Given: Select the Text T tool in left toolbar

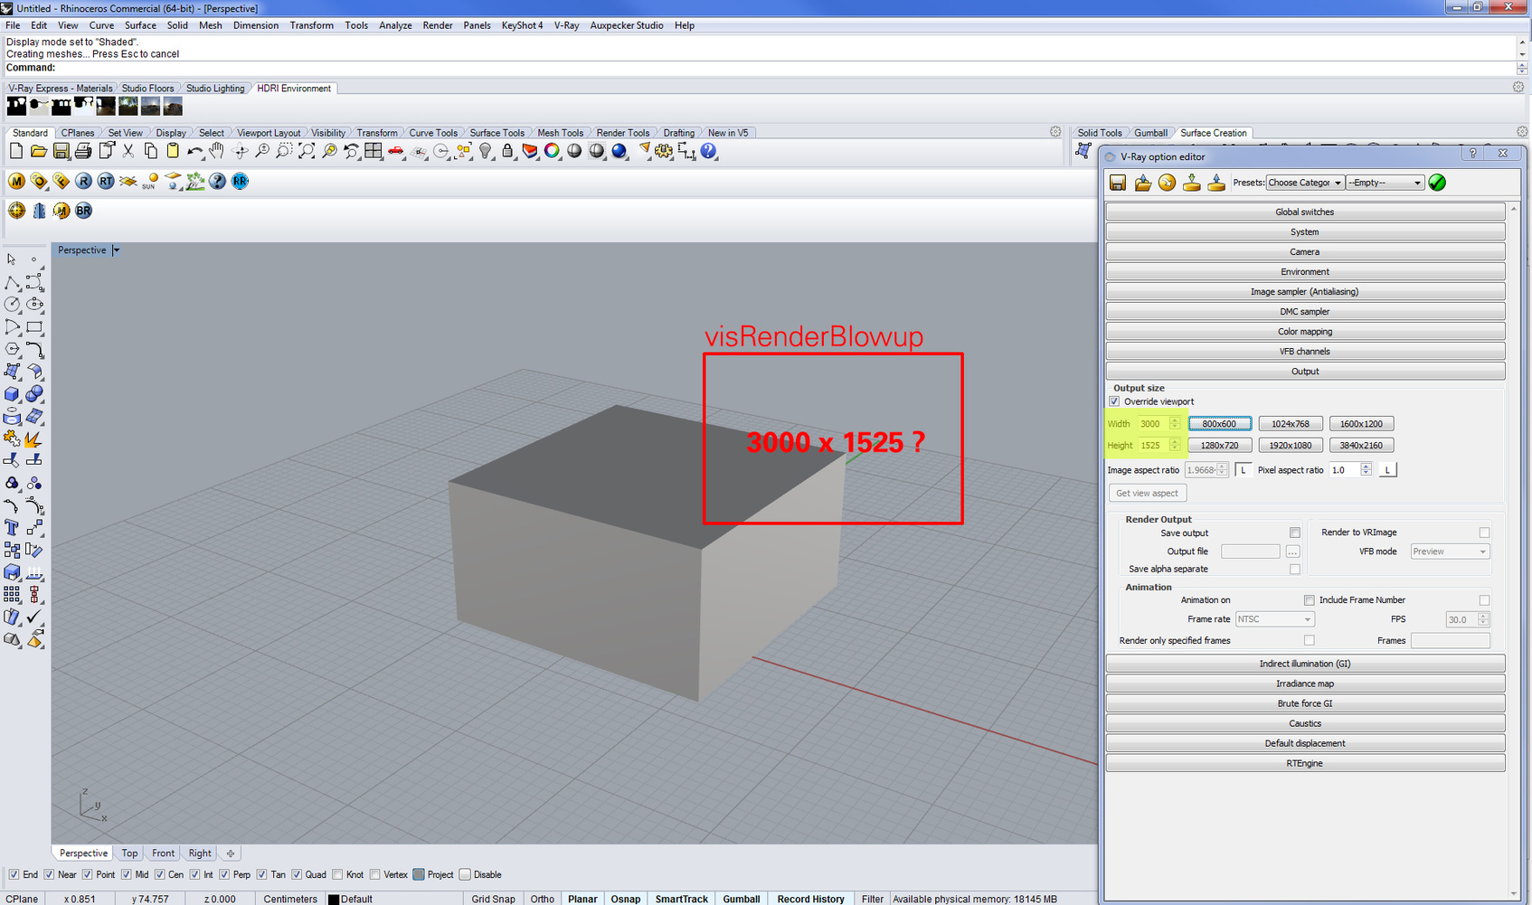Looking at the screenshot, I should point(12,527).
